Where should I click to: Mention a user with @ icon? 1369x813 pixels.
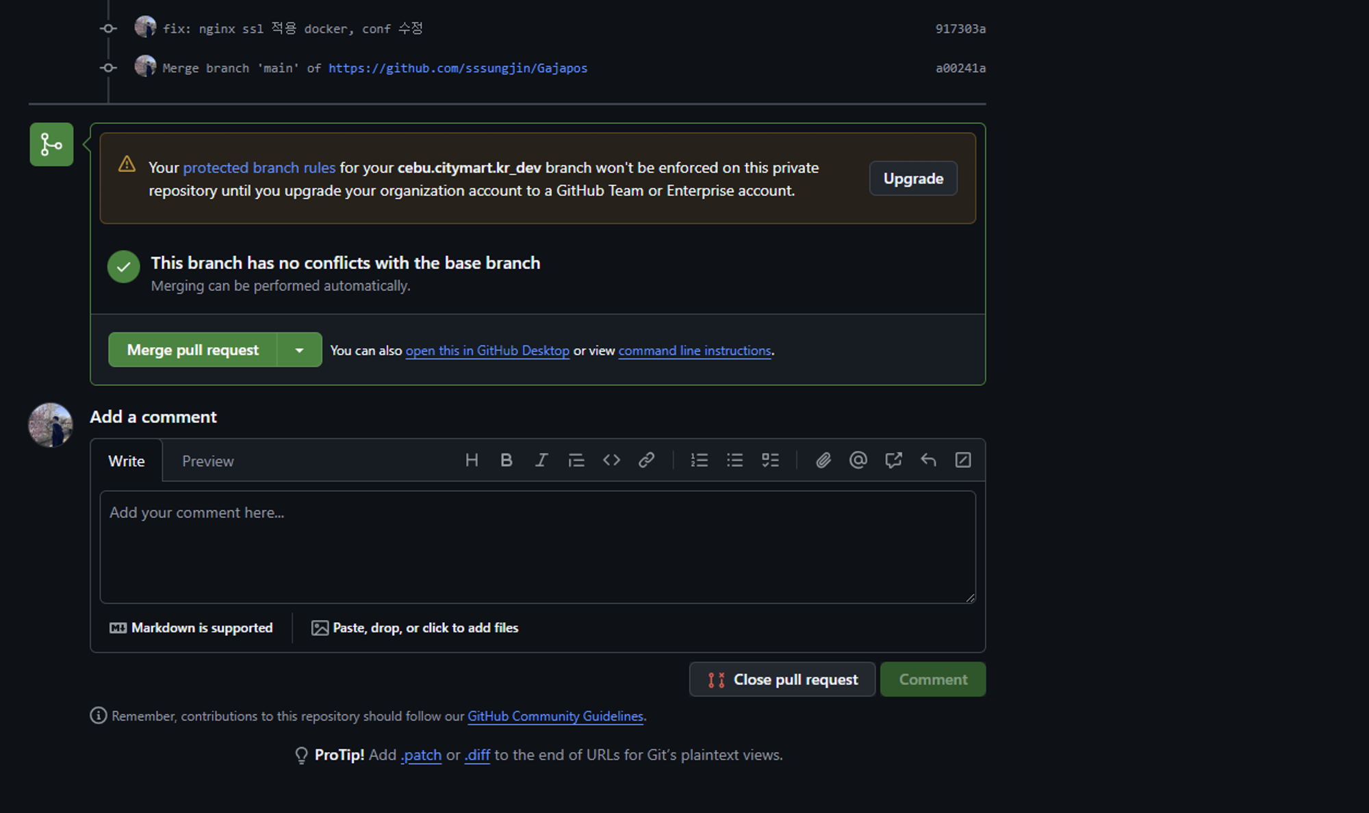click(x=858, y=460)
